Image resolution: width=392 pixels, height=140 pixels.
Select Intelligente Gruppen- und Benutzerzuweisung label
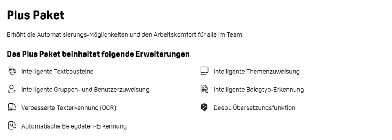(x=85, y=90)
